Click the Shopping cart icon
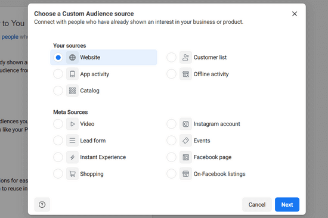Image resolution: width=328 pixels, height=218 pixels. coord(72,174)
